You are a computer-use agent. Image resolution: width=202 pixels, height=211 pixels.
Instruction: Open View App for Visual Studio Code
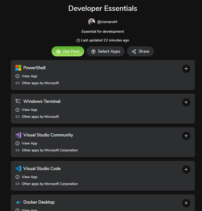pos(29,177)
